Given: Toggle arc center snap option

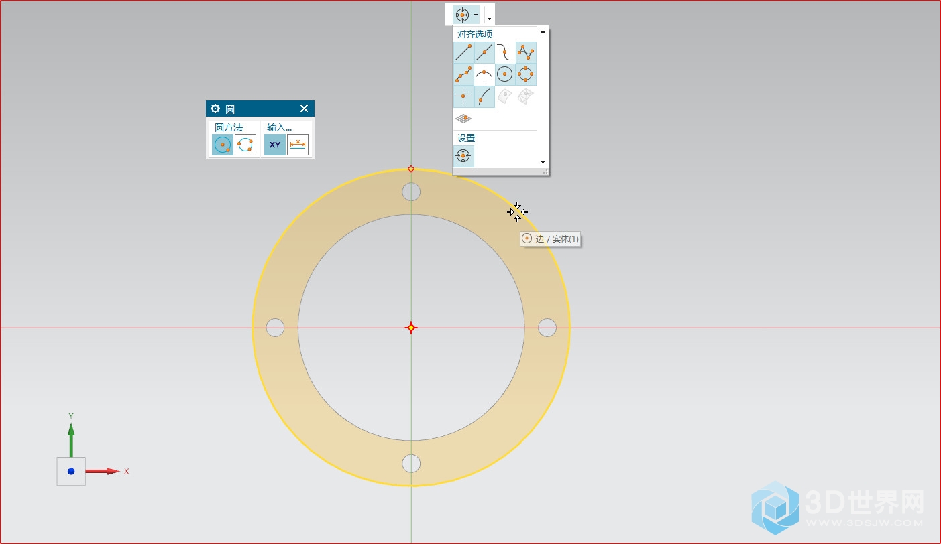Looking at the screenshot, I should pos(505,74).
